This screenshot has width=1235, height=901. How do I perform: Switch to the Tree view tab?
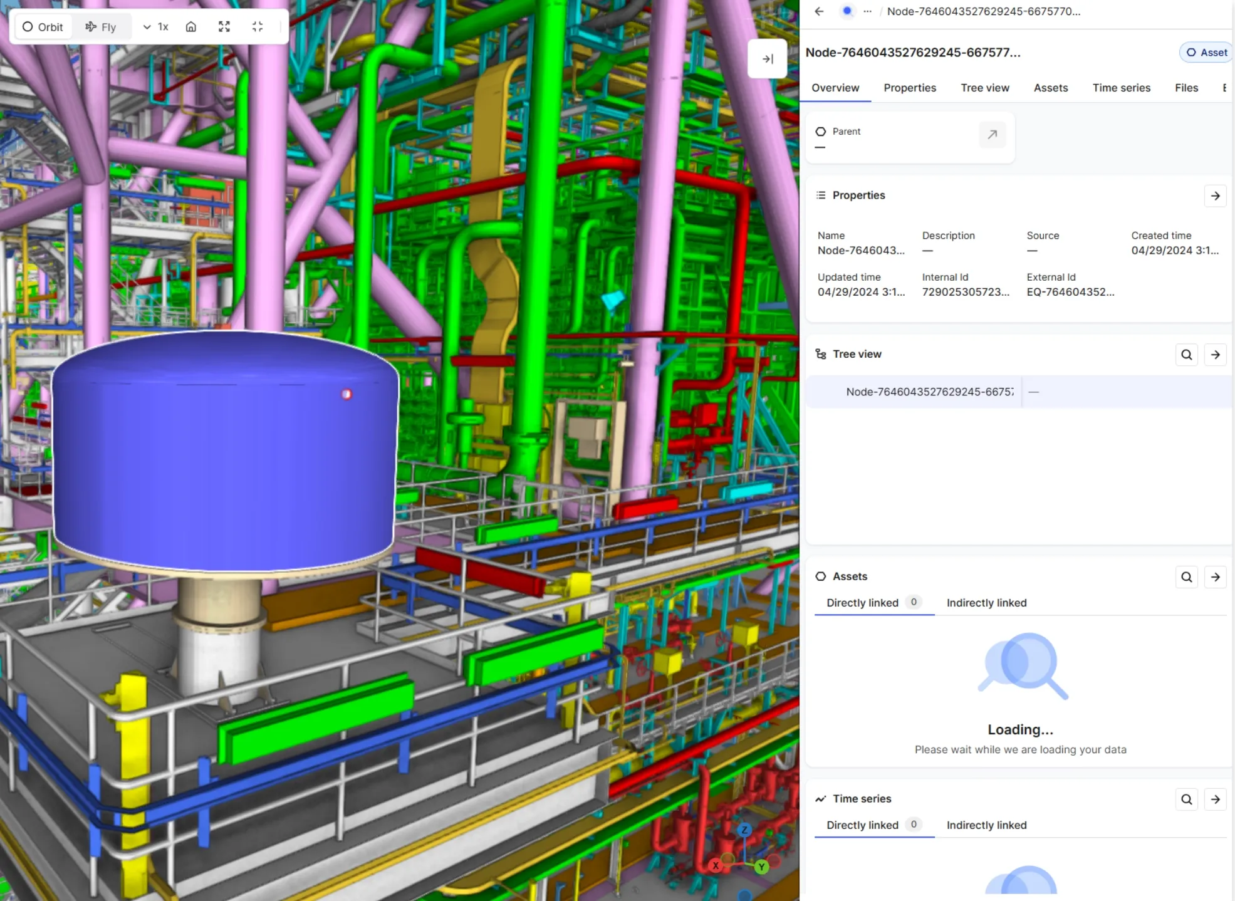click(x=985, y=88)
